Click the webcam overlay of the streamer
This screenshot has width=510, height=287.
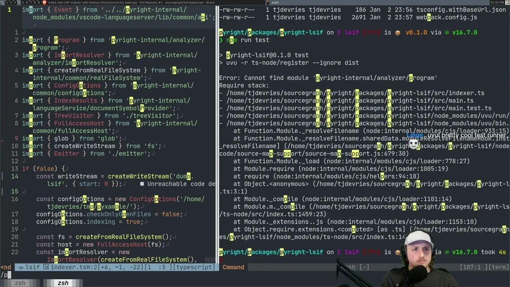[x=418, y=258]
